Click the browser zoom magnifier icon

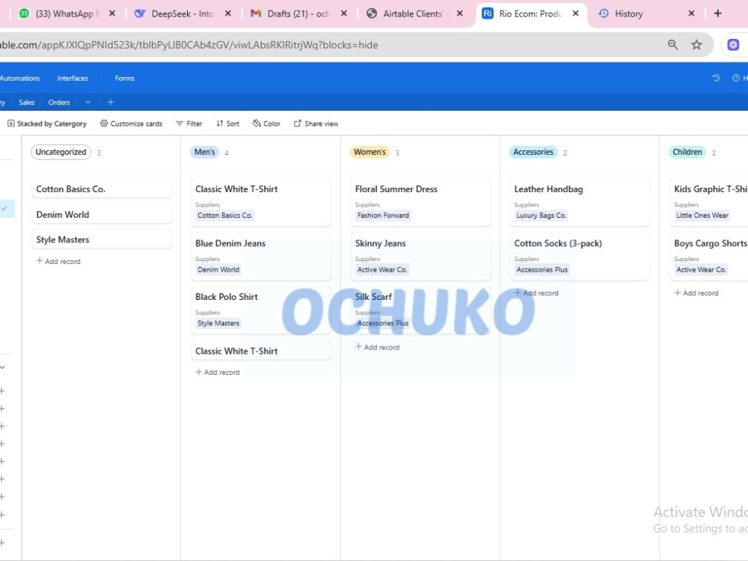point(672,45)
